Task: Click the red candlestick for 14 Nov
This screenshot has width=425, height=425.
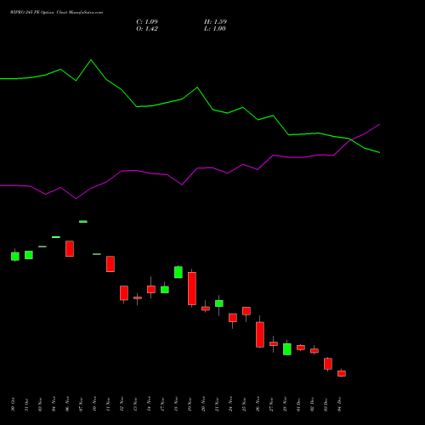Action: coord(151,289)
